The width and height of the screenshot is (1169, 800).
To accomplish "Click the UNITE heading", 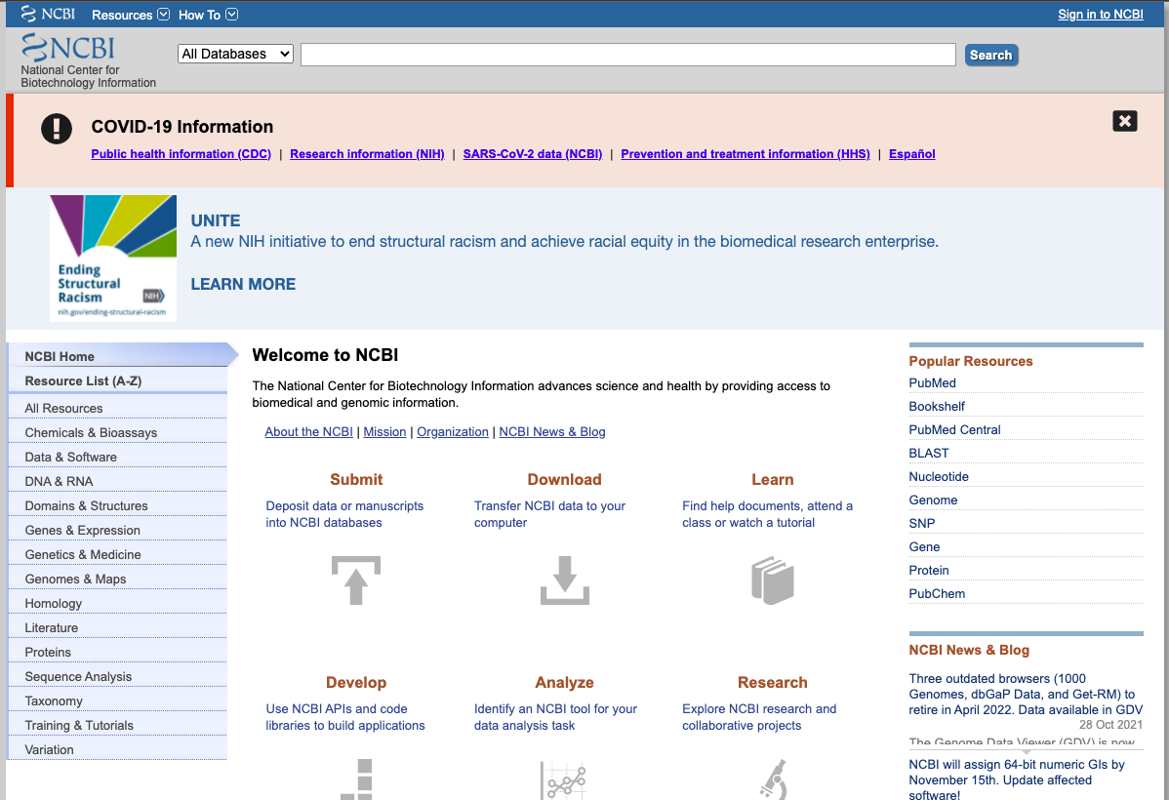I will pos(216,220).
